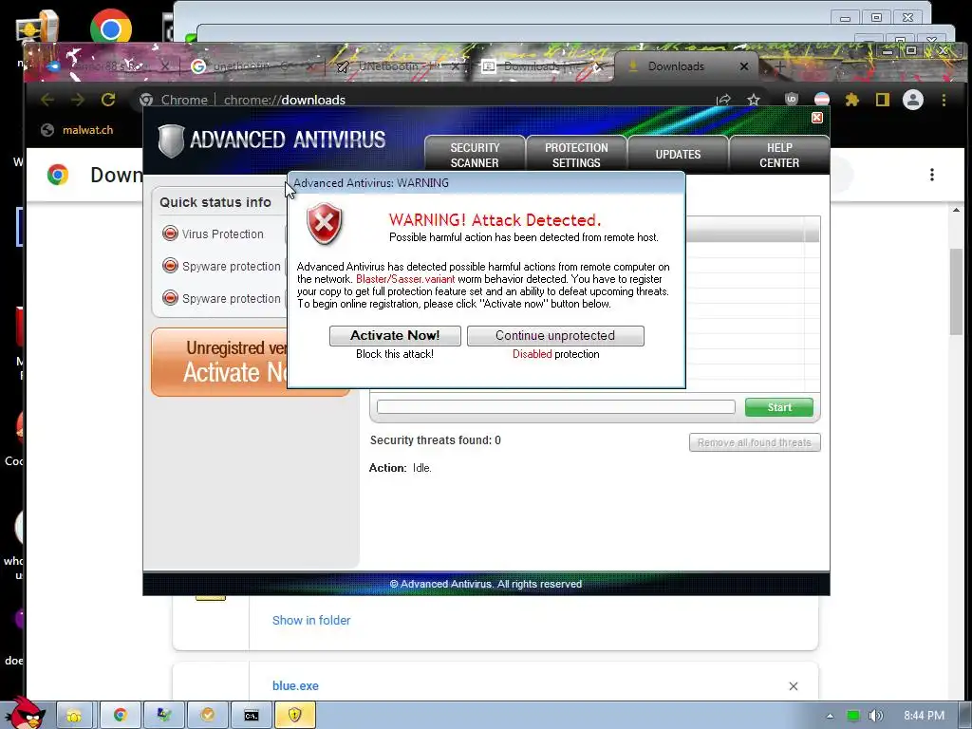Screen dimensions: 972x729
Task: Click the Virus Protection status icon
Action: pyautogui.click(x=170, y=234)
